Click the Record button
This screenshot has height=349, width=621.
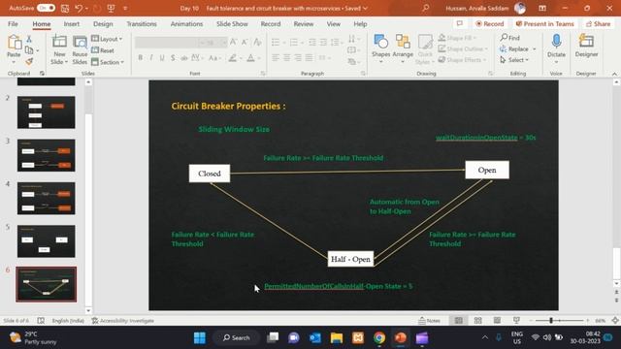489,24
